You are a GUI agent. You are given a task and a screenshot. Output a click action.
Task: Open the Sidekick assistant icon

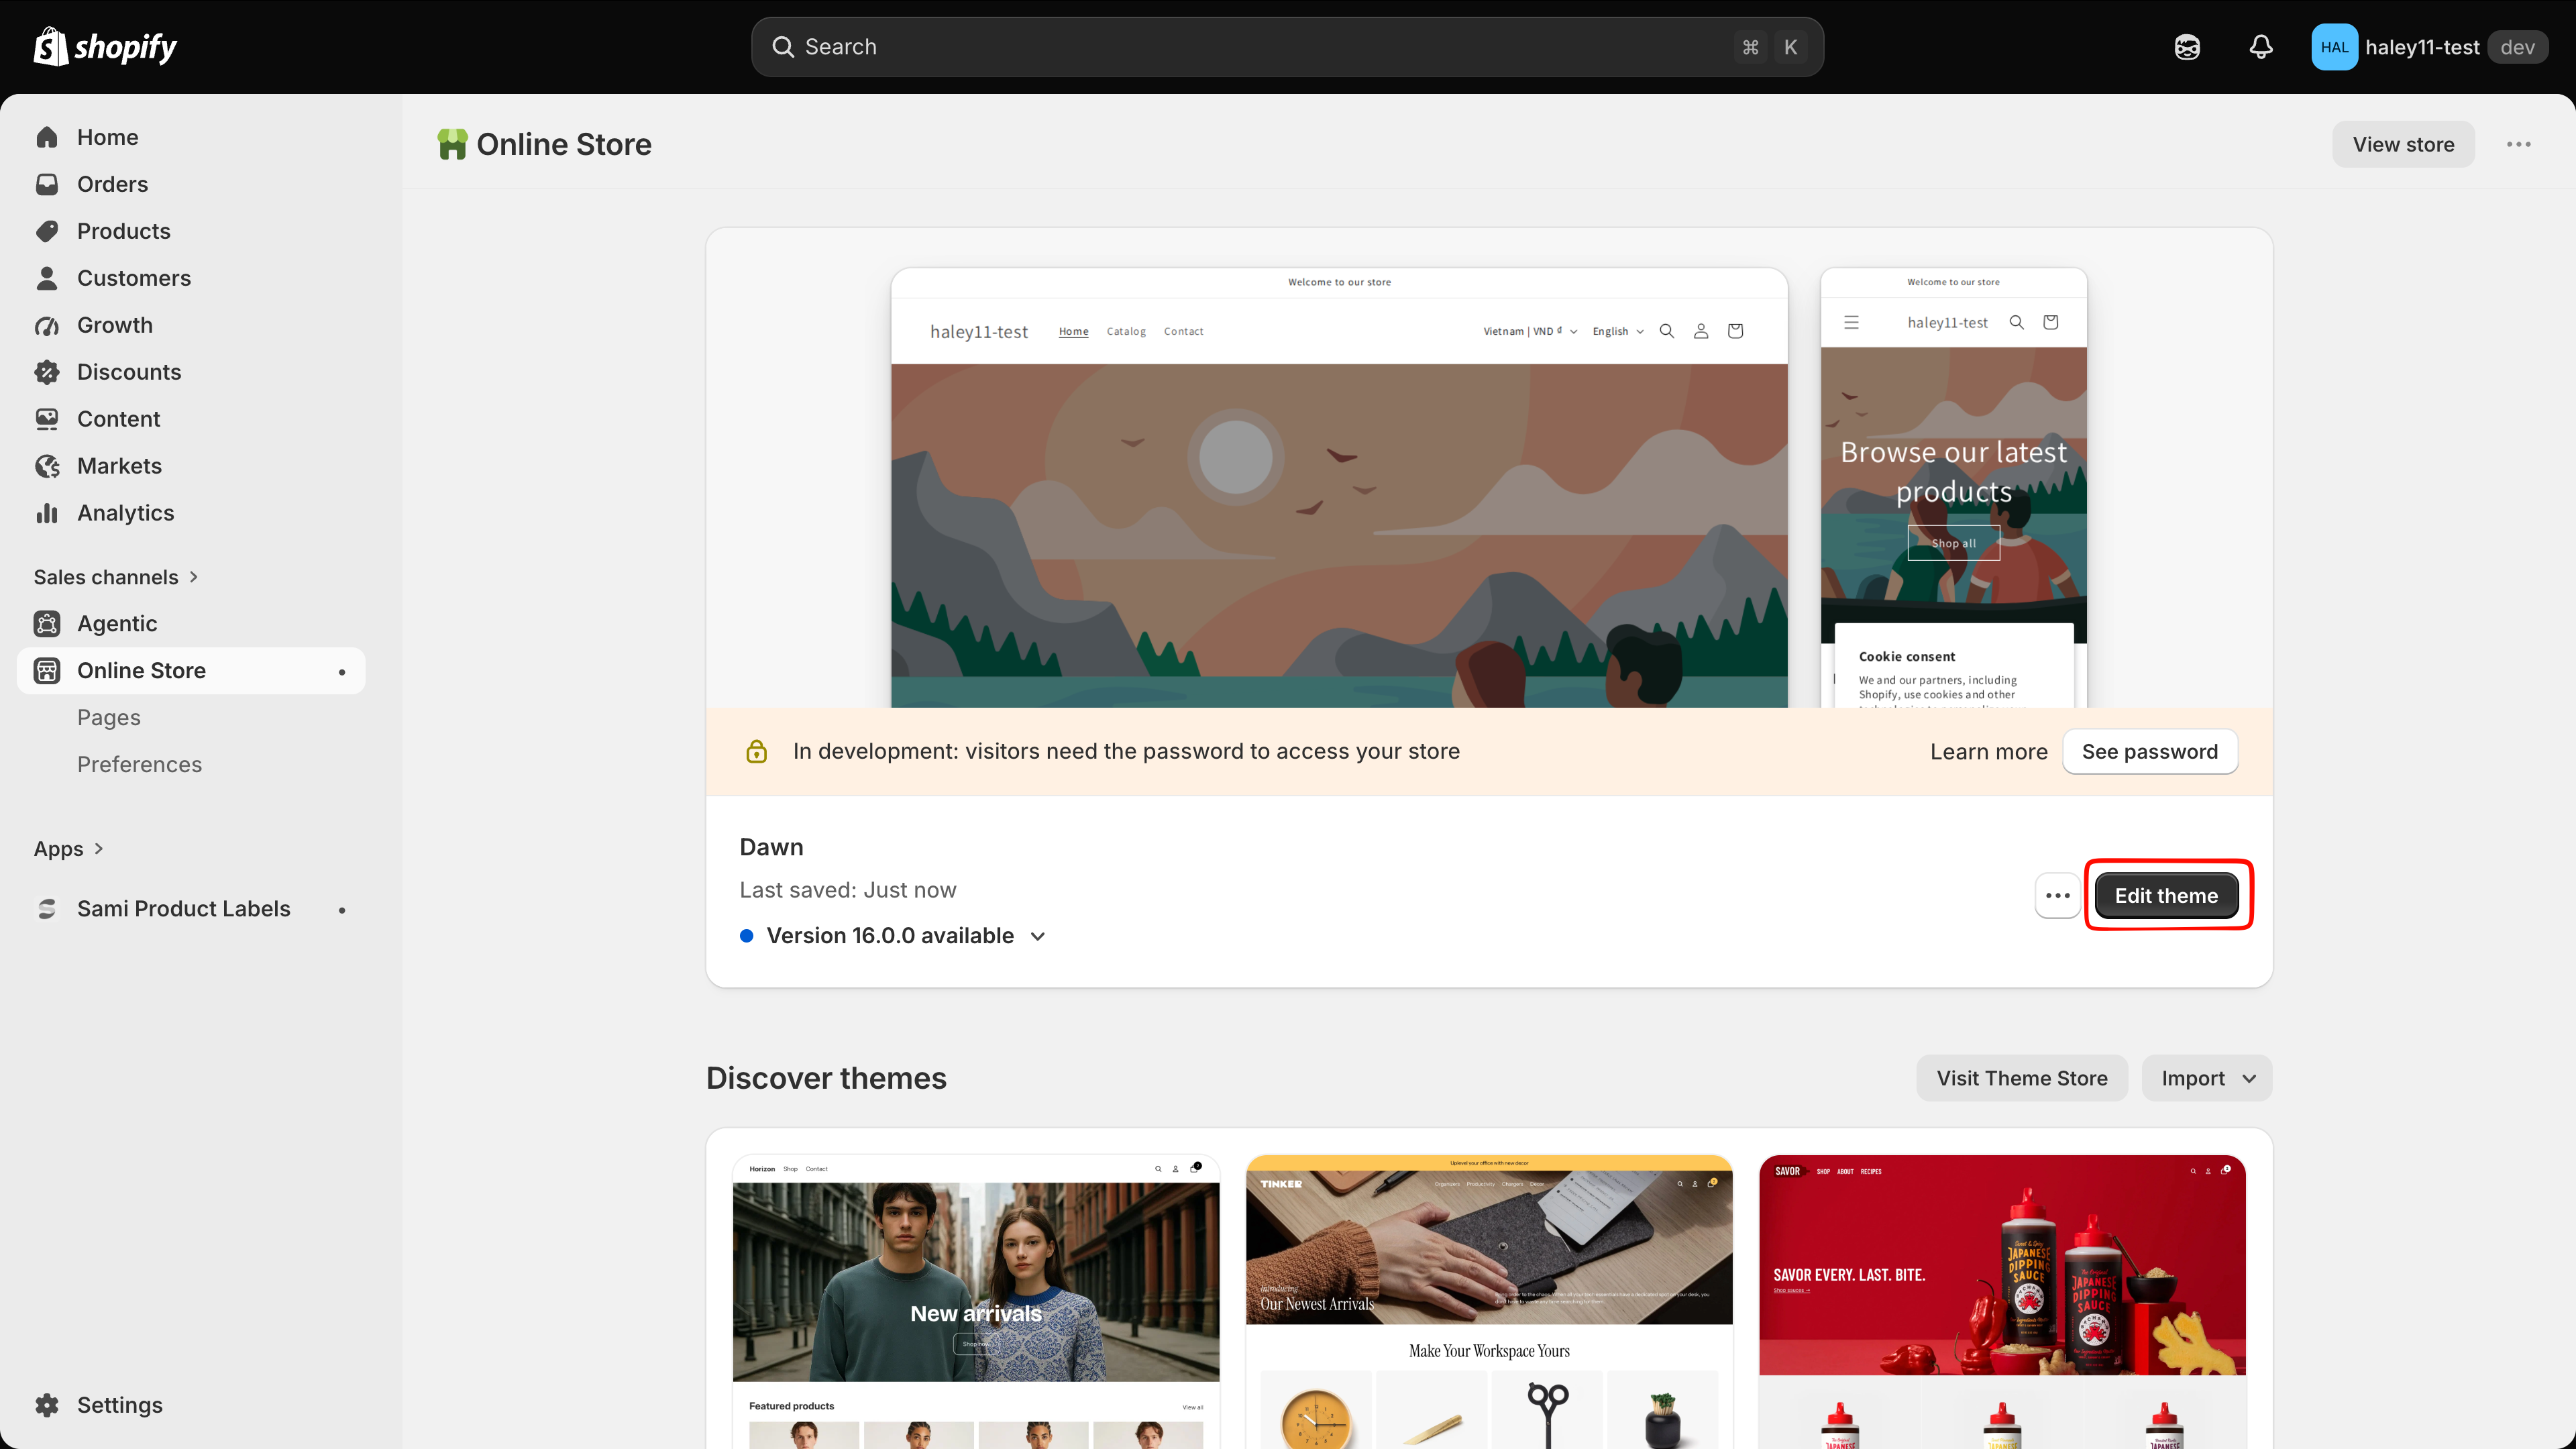pos(2187,47)
